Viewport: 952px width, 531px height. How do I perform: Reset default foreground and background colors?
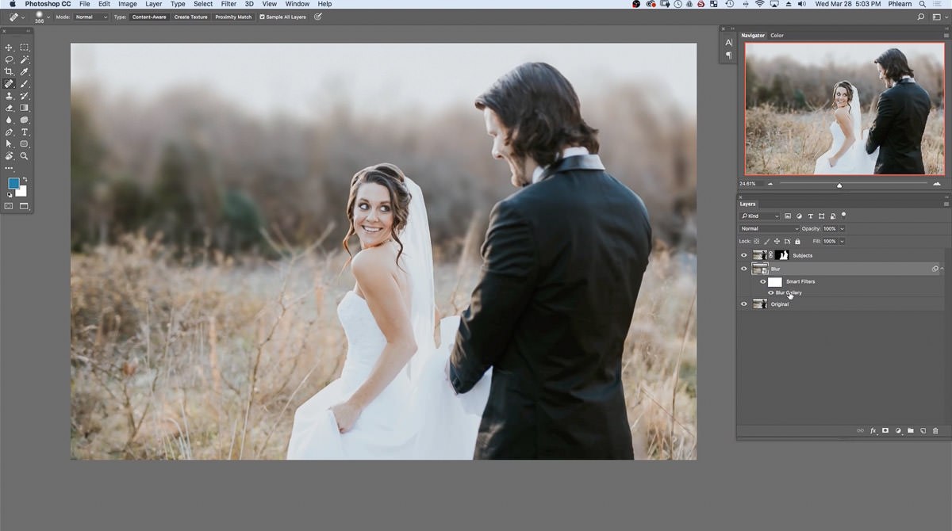click(x=10, y=194)
